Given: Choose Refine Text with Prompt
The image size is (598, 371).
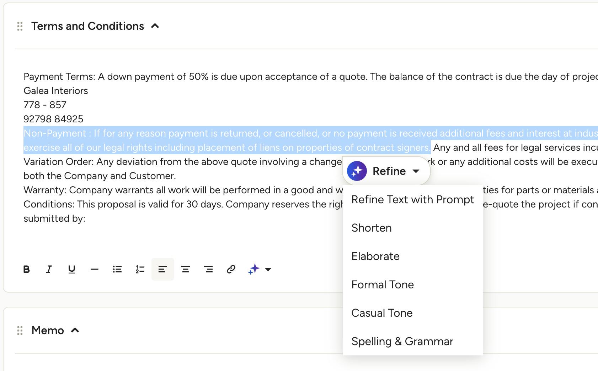Looking at the screenshot, I should pyautogui.click(x=413, y=199).
